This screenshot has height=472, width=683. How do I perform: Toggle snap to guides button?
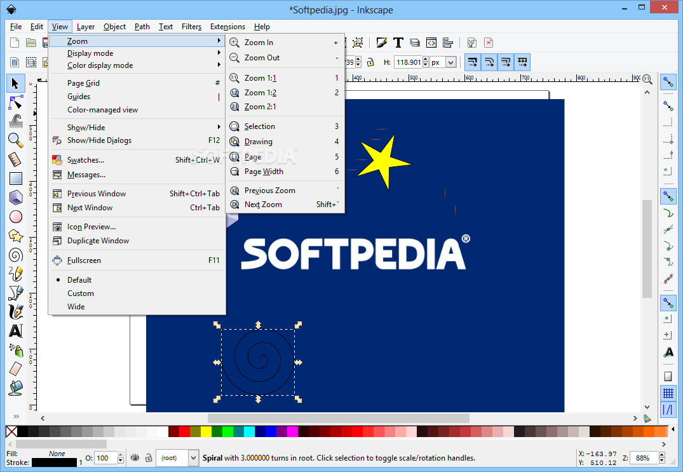pos(668,410)
